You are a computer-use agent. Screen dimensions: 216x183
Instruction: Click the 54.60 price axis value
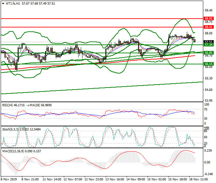(x=209, y=90)
